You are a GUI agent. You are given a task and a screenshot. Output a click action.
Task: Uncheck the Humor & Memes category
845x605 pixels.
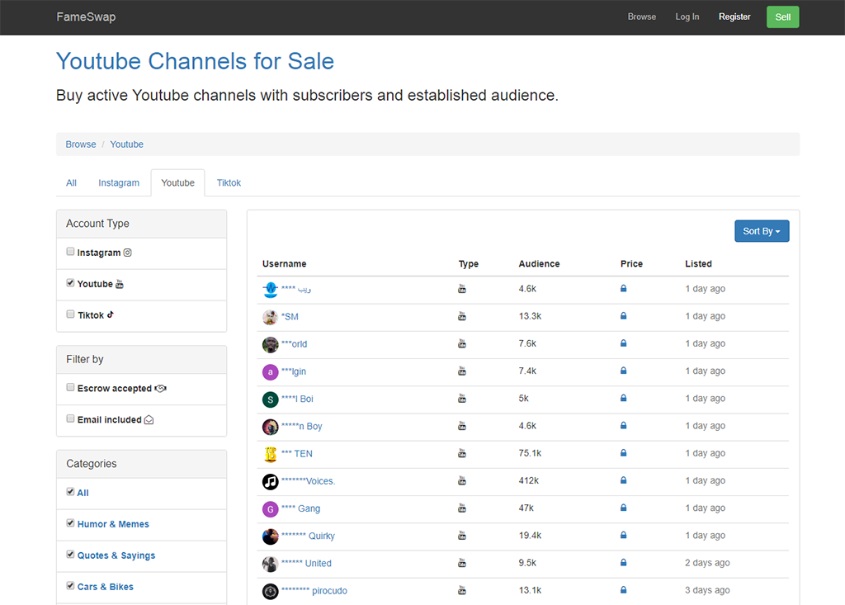tap(70, 522)
